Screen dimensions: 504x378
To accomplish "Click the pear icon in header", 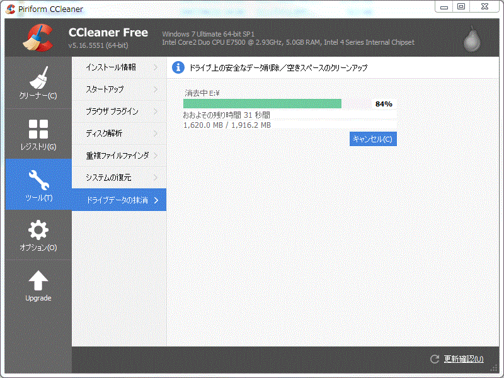I will pyautogui.click(x=472, y=39).
